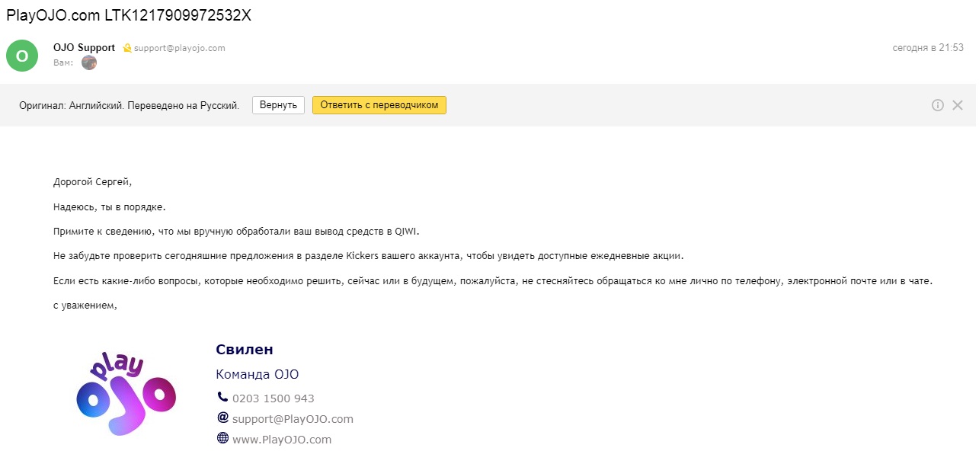979x464 pixels.
Task: Click the @ email icon in signature
Action: pos(222,418)
